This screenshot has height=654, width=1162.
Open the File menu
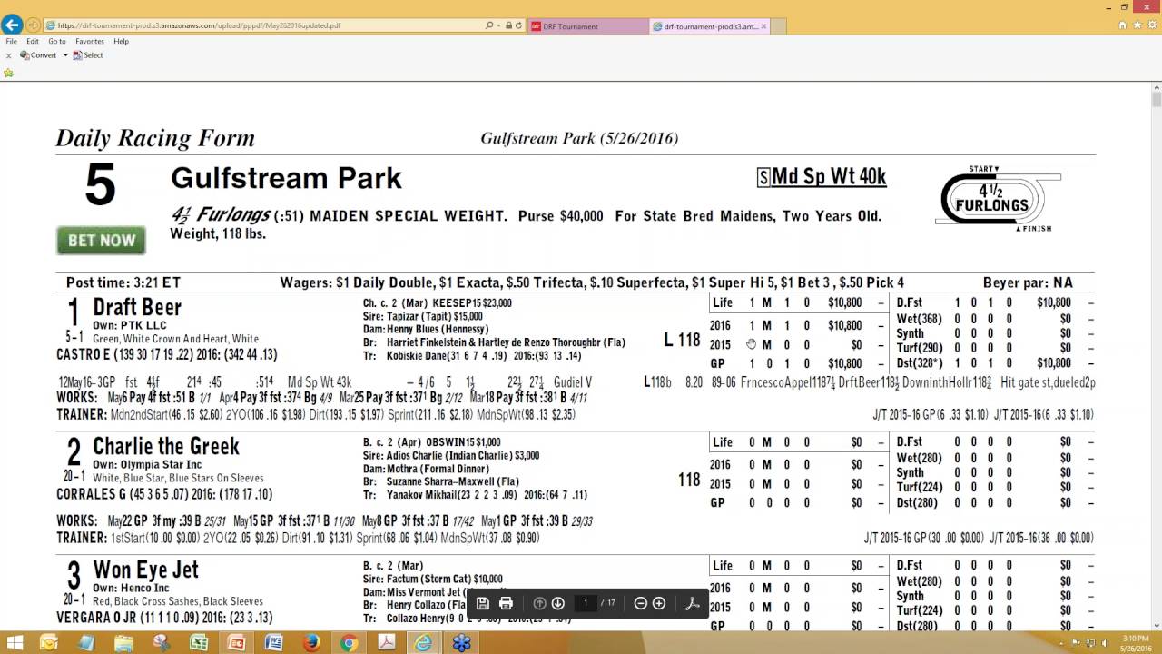tap(12, 41)
